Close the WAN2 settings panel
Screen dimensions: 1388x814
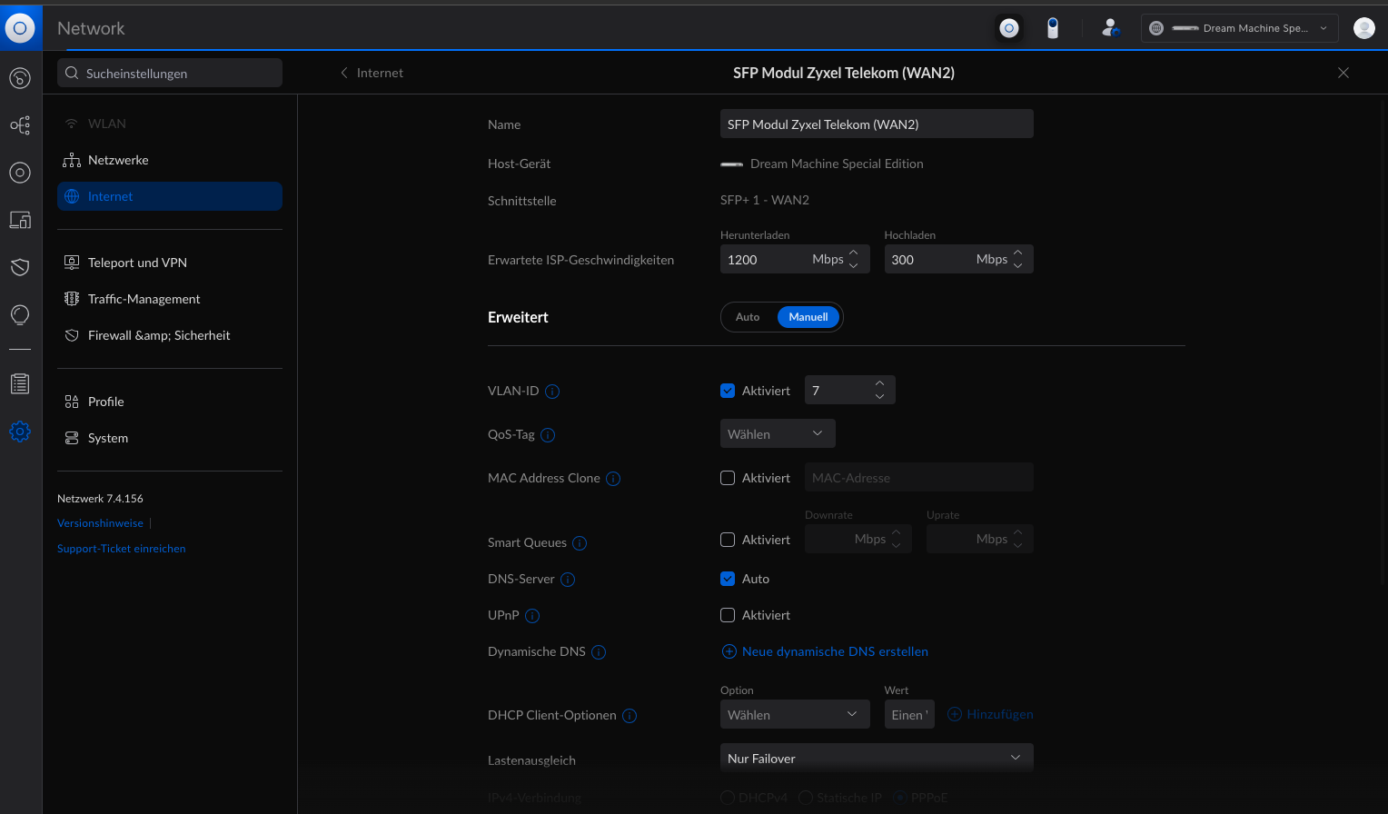1343,73
